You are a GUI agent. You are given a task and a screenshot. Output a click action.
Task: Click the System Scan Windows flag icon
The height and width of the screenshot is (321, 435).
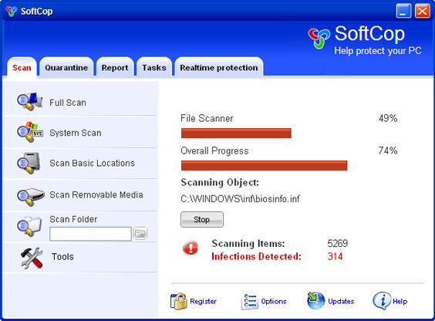[29, 132]
